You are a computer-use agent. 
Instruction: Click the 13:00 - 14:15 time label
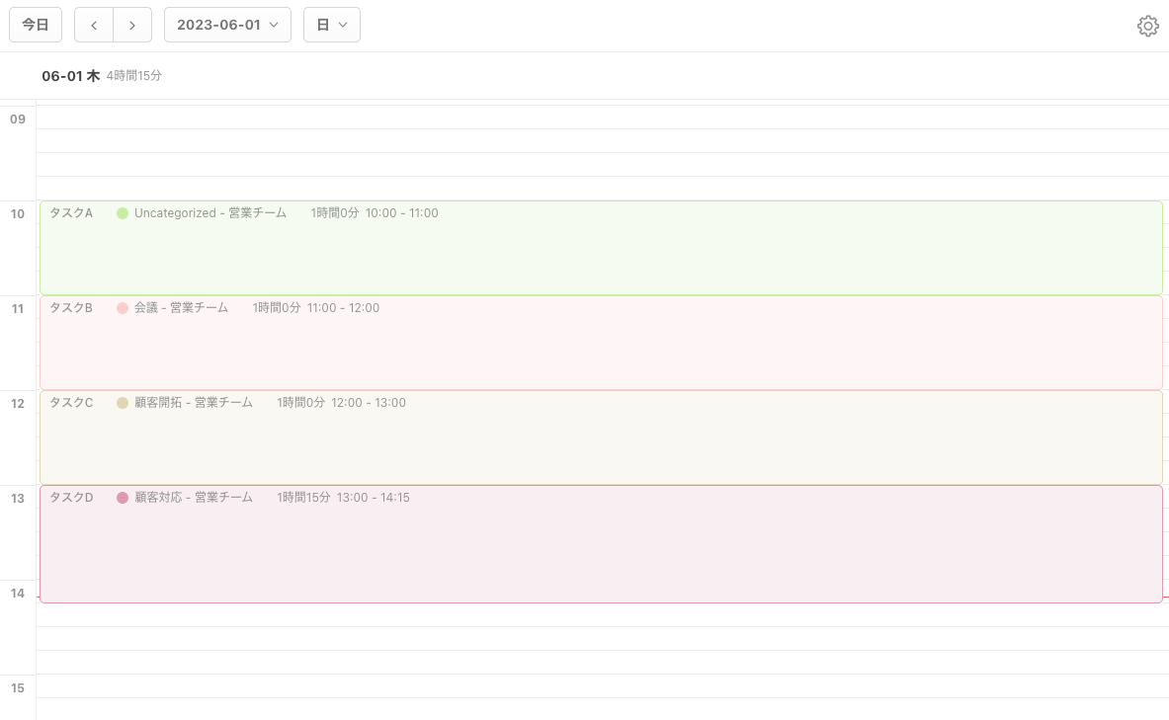[x=373, y=498]
